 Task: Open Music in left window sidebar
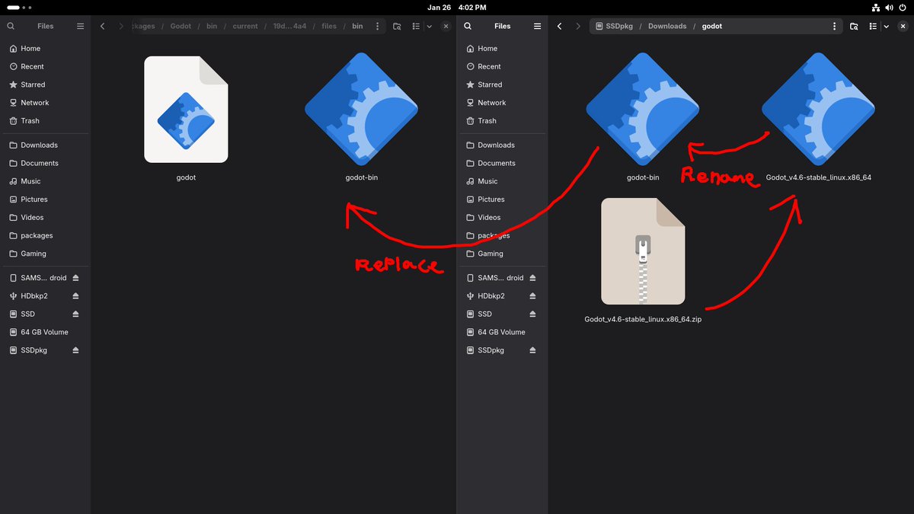point(46,181)
